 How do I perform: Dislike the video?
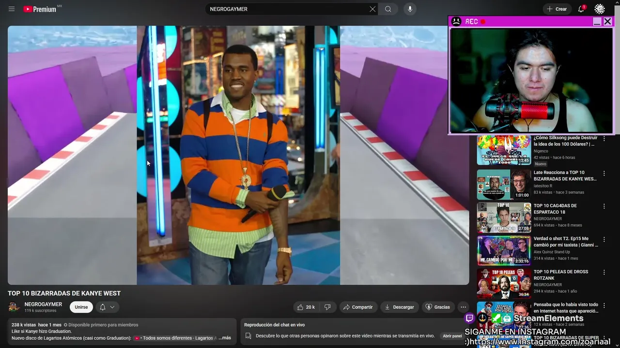pyautogui.click(x=328, y=307)
